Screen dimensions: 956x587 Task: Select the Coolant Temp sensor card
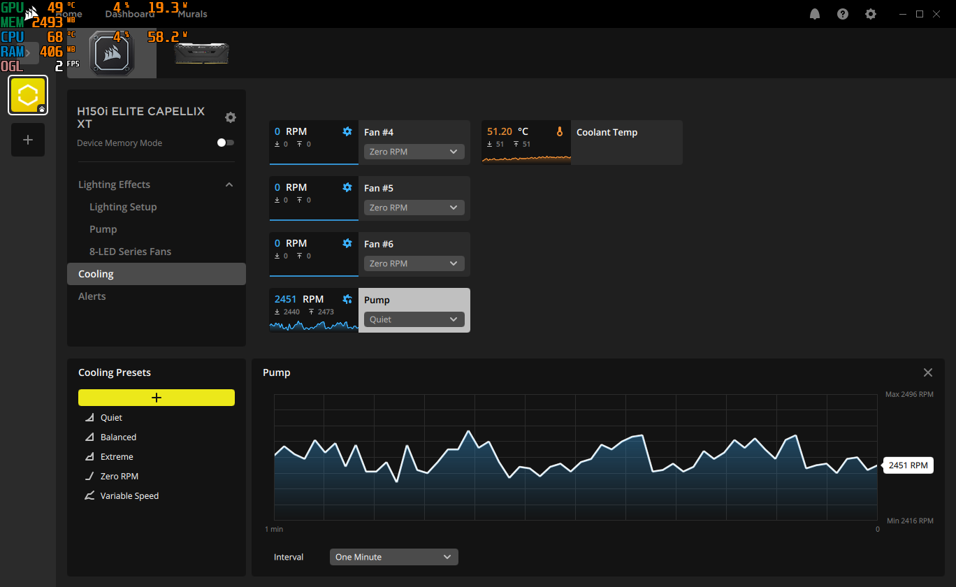[x=582, y=143]
